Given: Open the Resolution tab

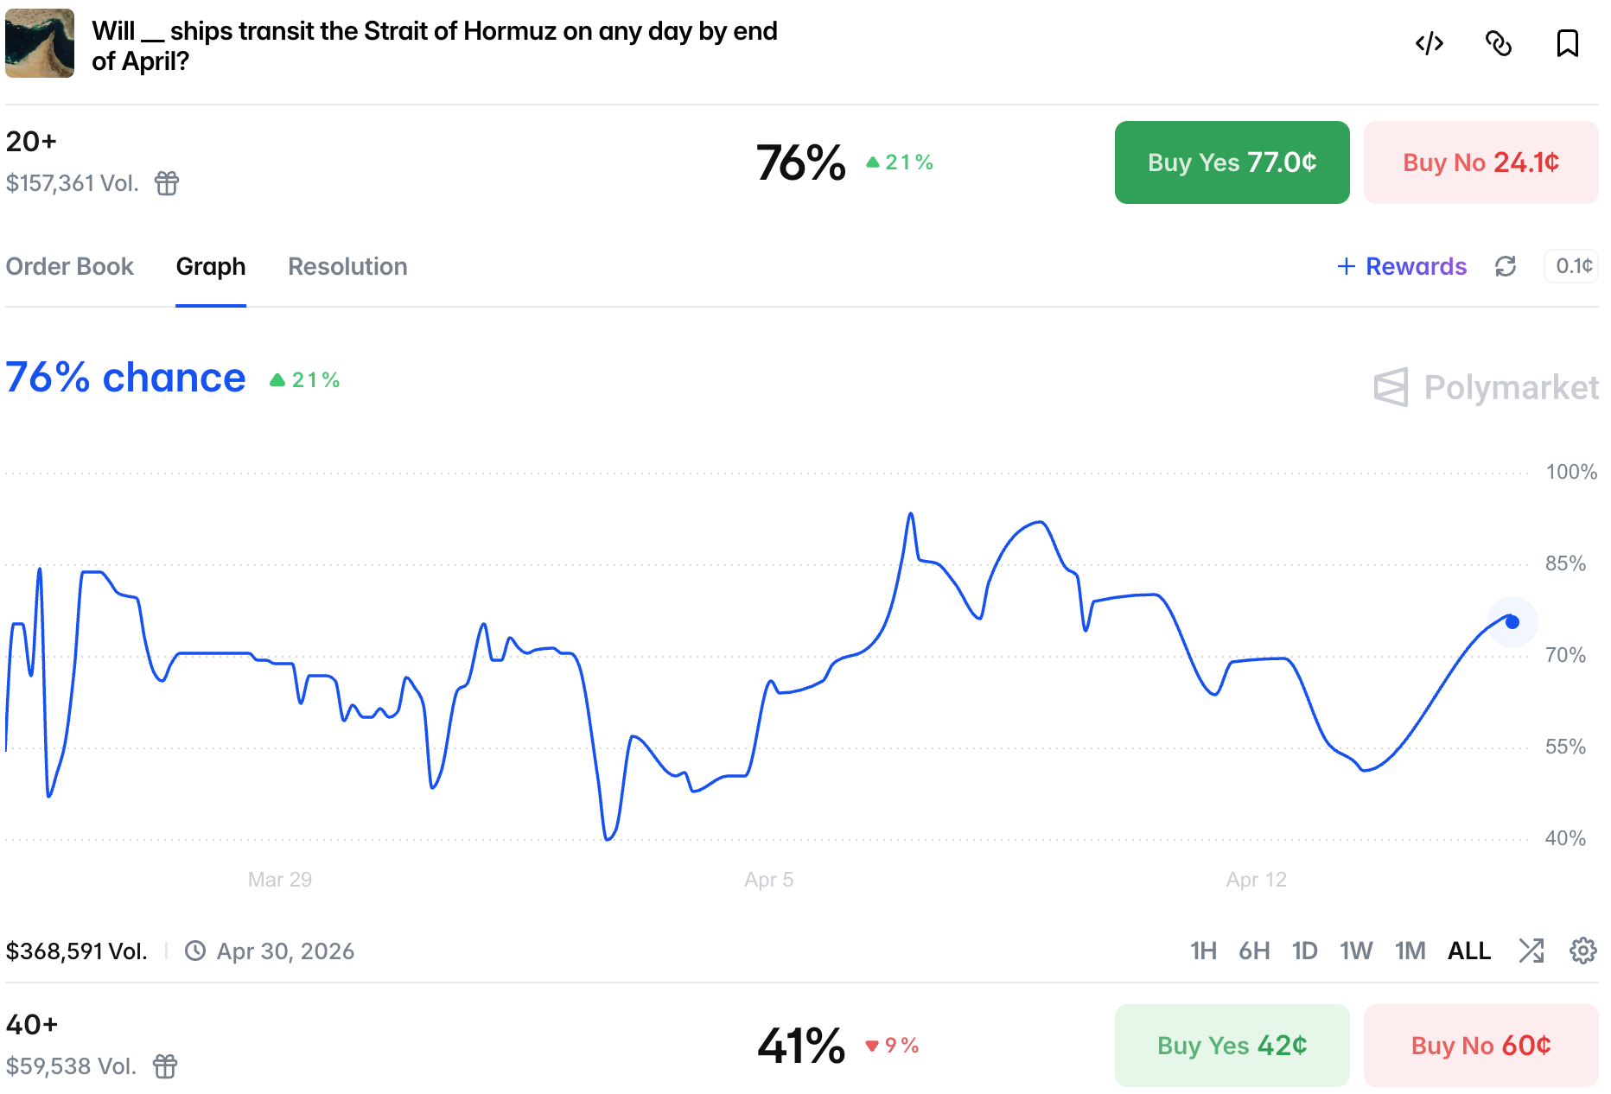Looking at the screenshot, I should click(x=347, y=266).
